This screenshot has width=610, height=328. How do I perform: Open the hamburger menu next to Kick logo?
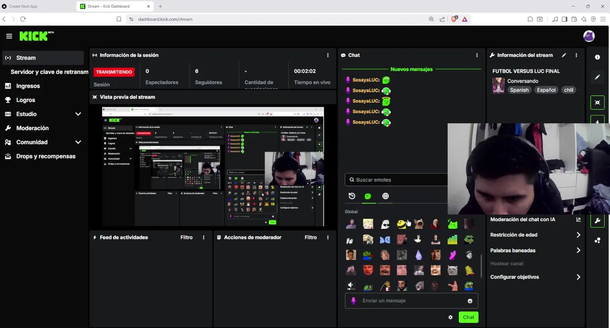click(x=9, y=36)
